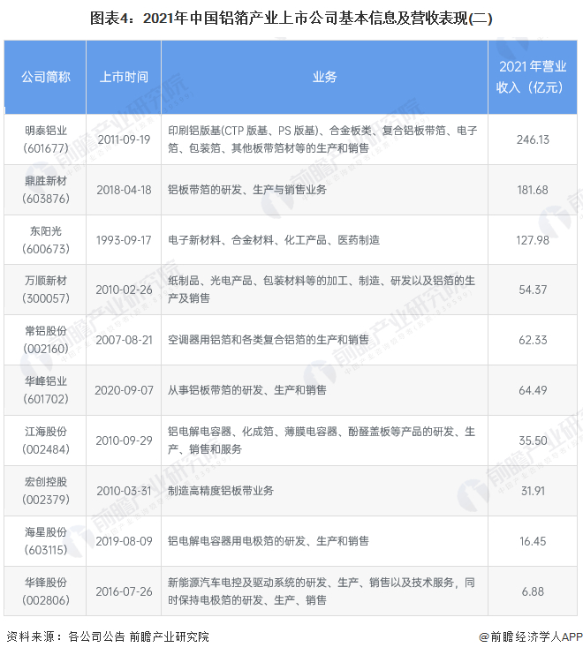Click revenue value 64.49
The width and height of the screenshot is (583, 655).
click(533, 390)
